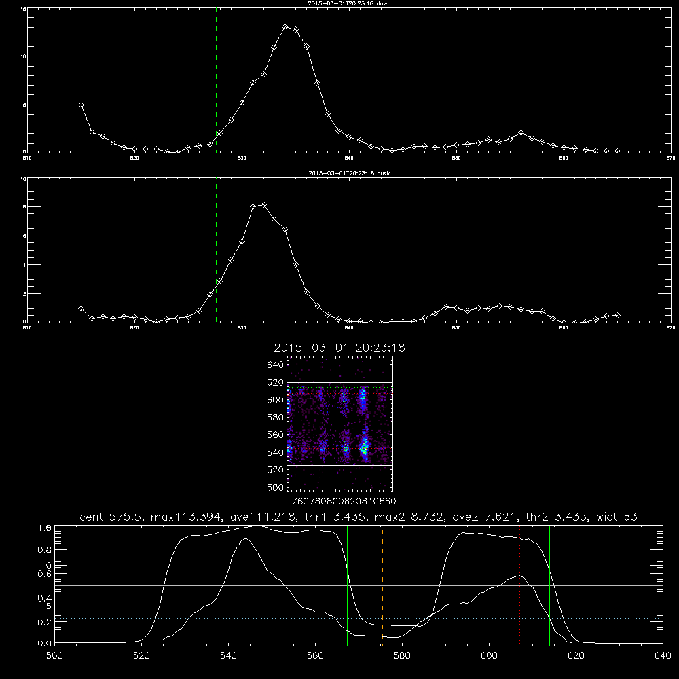Click bottom plot x-axis label 600

click(x=489, y=656)
